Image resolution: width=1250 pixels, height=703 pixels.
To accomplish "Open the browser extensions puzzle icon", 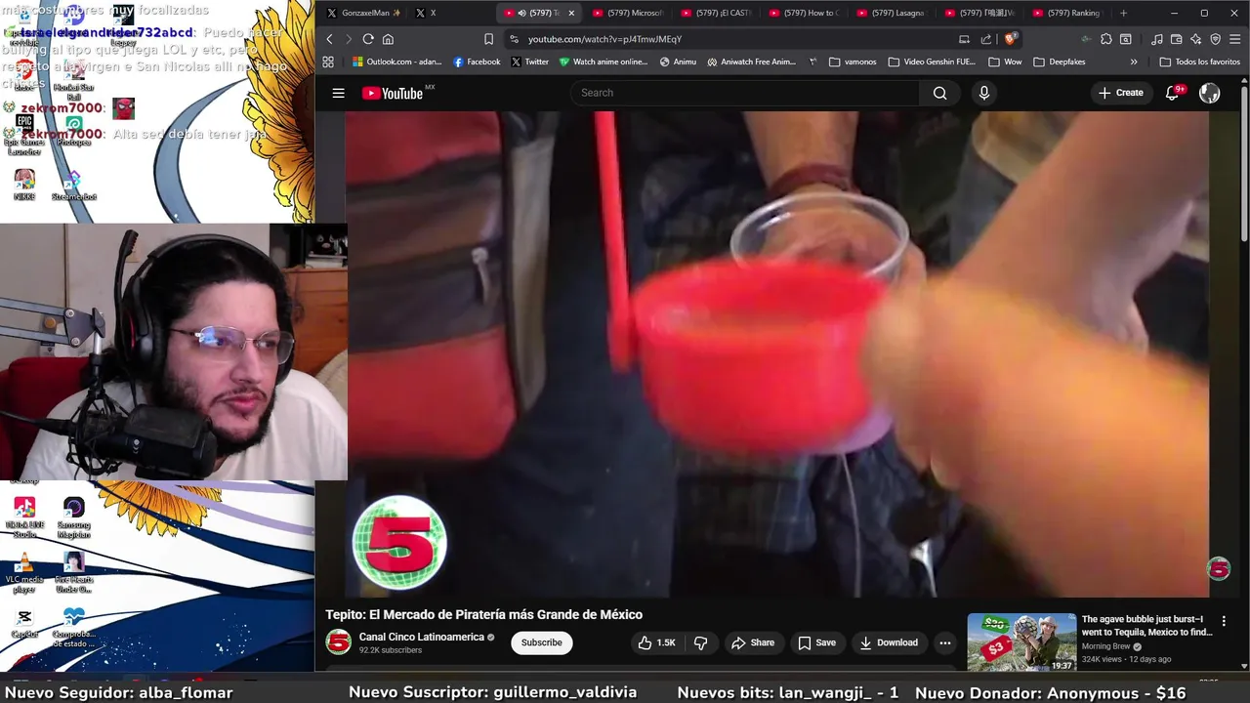I will point(1105,39).
